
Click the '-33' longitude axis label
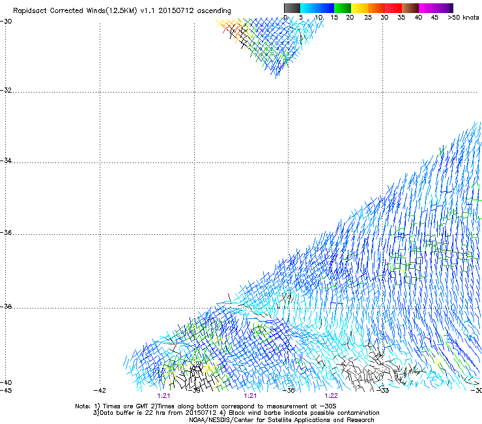click(383, 390)
